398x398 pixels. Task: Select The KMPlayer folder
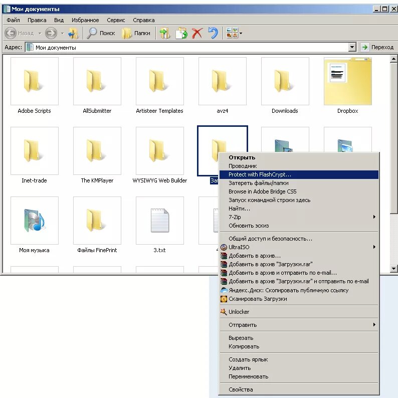click(x=97, y=151)
